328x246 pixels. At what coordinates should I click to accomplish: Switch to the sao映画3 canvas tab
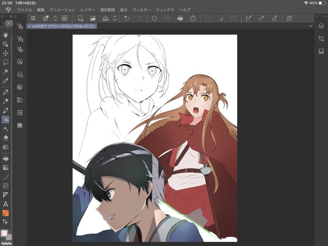pyautogui.click(x=62, y=26)
